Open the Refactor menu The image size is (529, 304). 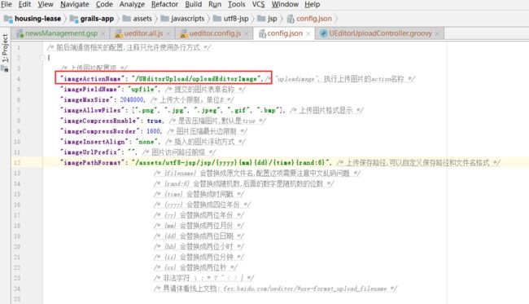pos(164,4)
